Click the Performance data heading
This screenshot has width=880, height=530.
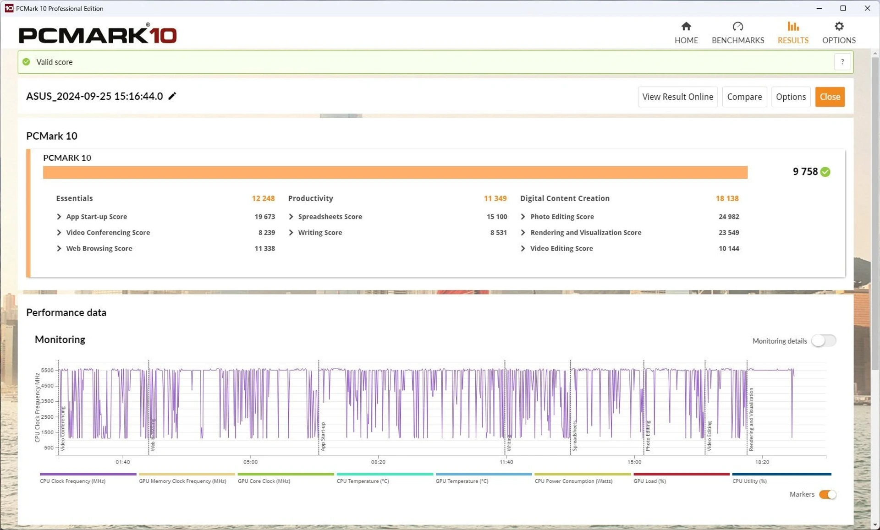coord(66,312)
